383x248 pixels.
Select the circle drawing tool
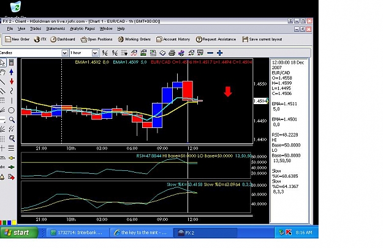coord(11,110)
